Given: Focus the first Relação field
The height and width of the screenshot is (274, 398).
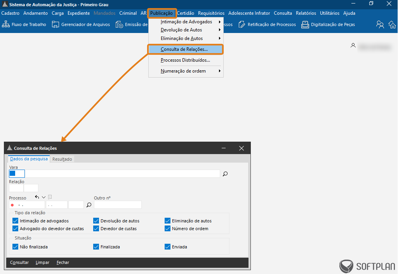Looking at the screenshot, I should tap(16, 188).
